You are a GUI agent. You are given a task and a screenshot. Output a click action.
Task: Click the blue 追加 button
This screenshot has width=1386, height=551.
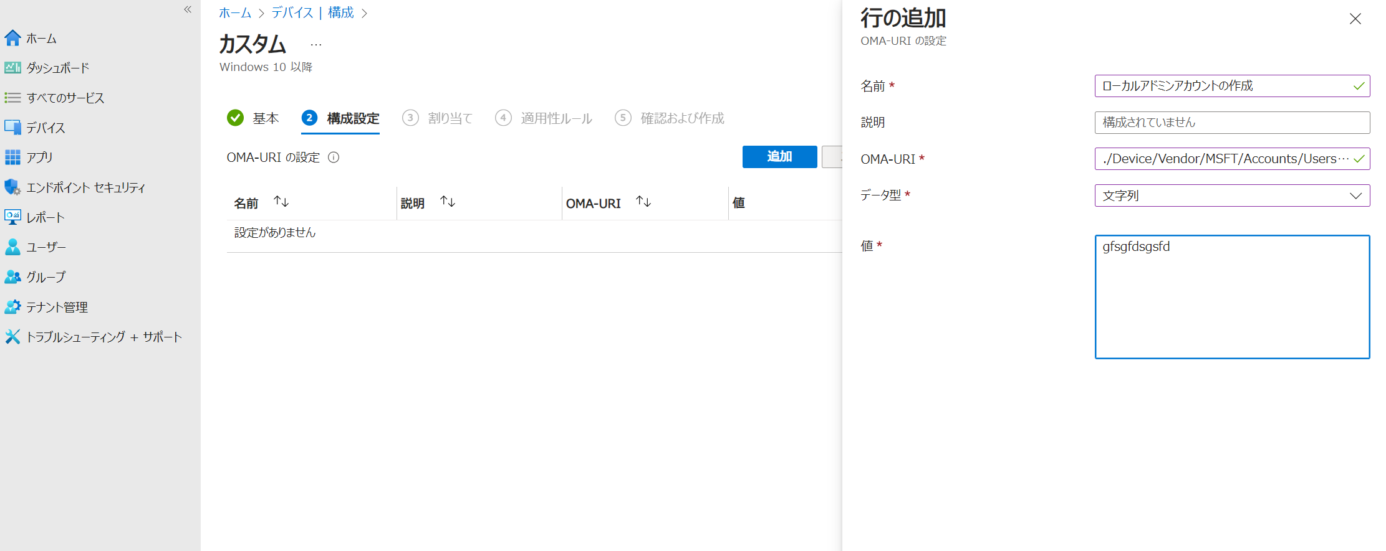click(779, 157)
